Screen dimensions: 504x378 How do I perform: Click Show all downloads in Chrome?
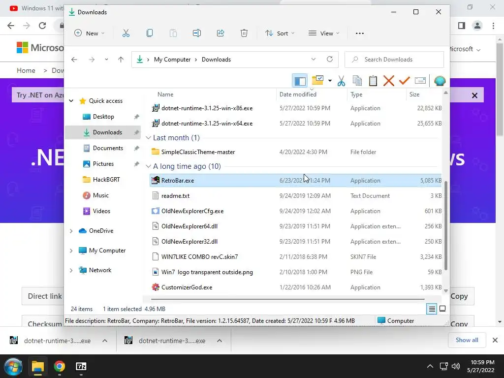pyautogui.click(x=467, y=340)
